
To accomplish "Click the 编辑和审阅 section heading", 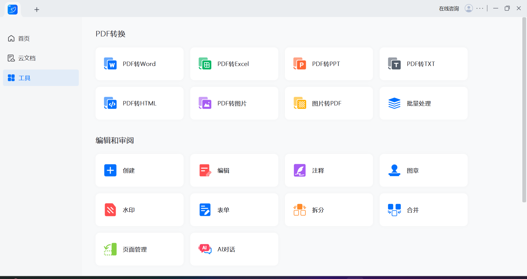I will click(115, 140).
